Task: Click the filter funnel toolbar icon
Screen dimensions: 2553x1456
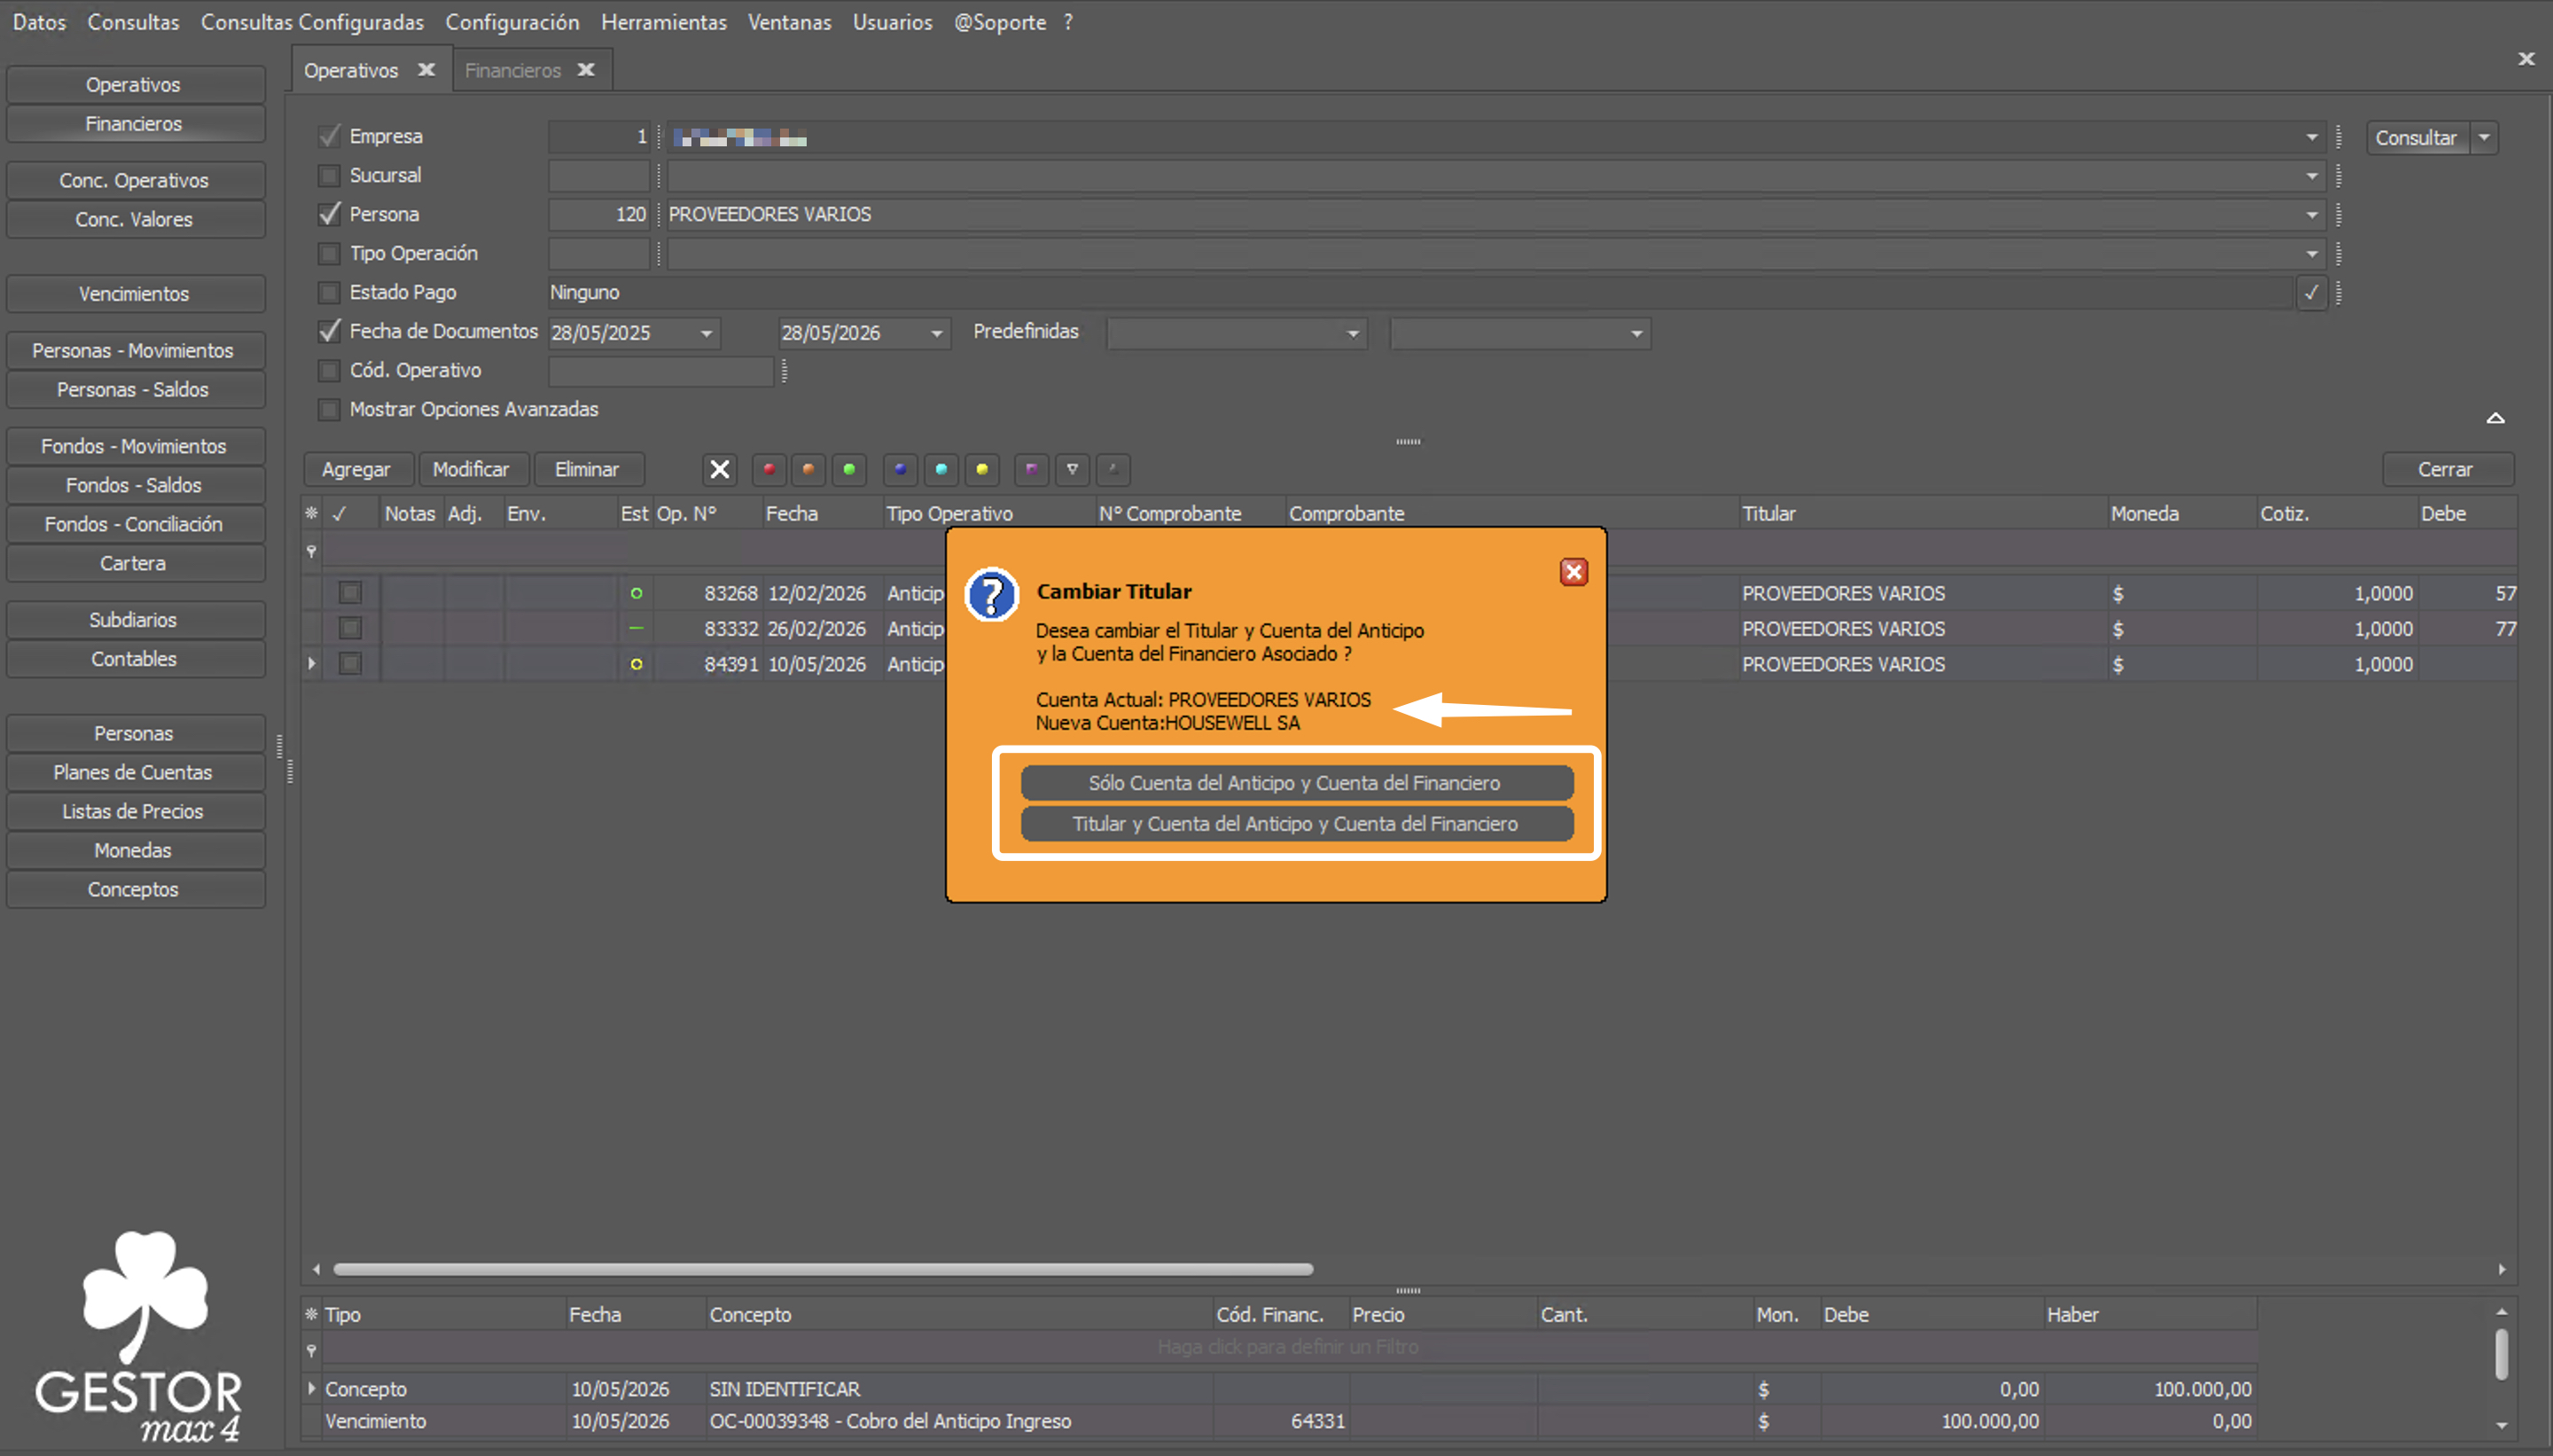Action: pyautogui.click(x=1072, y=469)
